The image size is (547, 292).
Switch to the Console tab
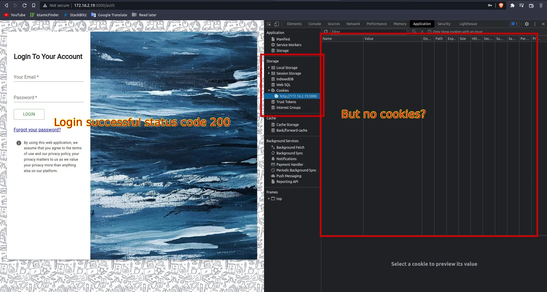click(315, 24)
